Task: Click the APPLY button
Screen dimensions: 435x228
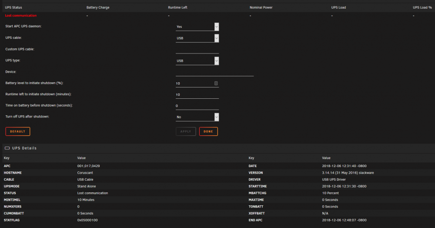Action: click(186, 131)
